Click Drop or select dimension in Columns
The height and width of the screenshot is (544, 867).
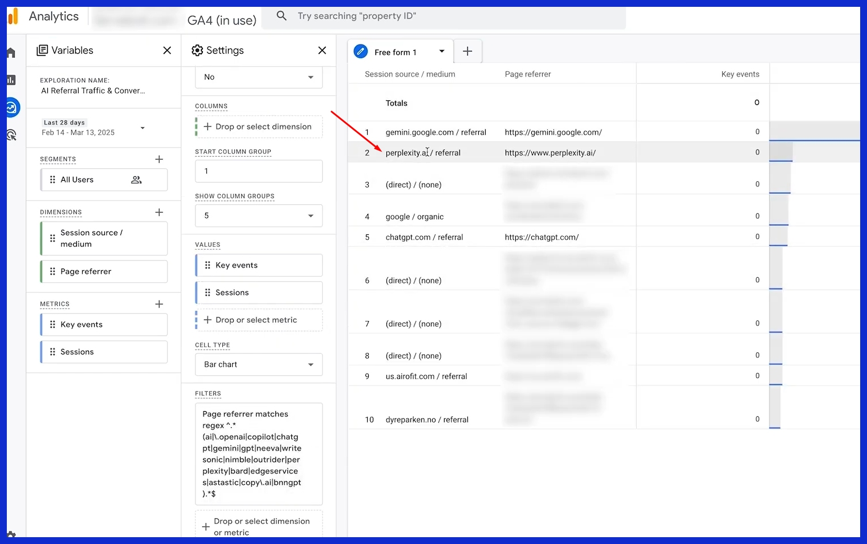(x=259, y=127)
